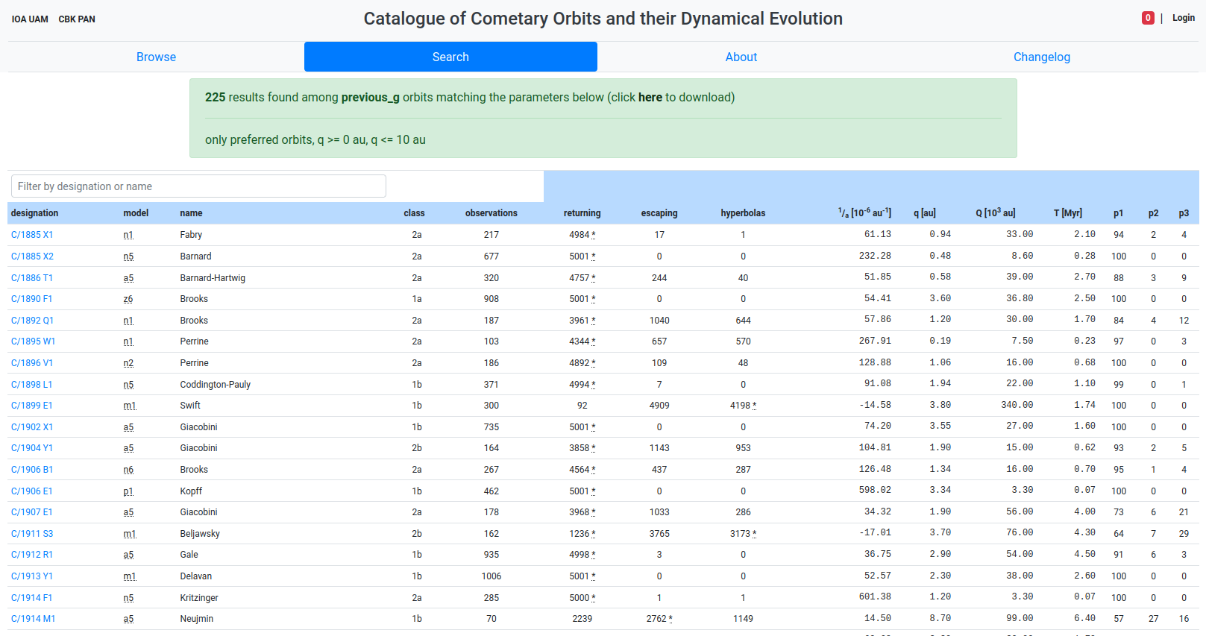Switch to the Browse tab
Screen dimensions: 1206x636
click(x=156, y=57)
